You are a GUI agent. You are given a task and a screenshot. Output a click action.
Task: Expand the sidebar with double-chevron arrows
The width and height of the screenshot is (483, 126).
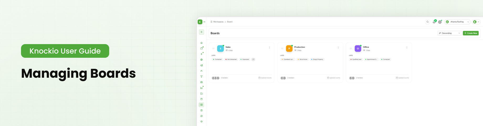pyautogui.click(x=204, y=22)
